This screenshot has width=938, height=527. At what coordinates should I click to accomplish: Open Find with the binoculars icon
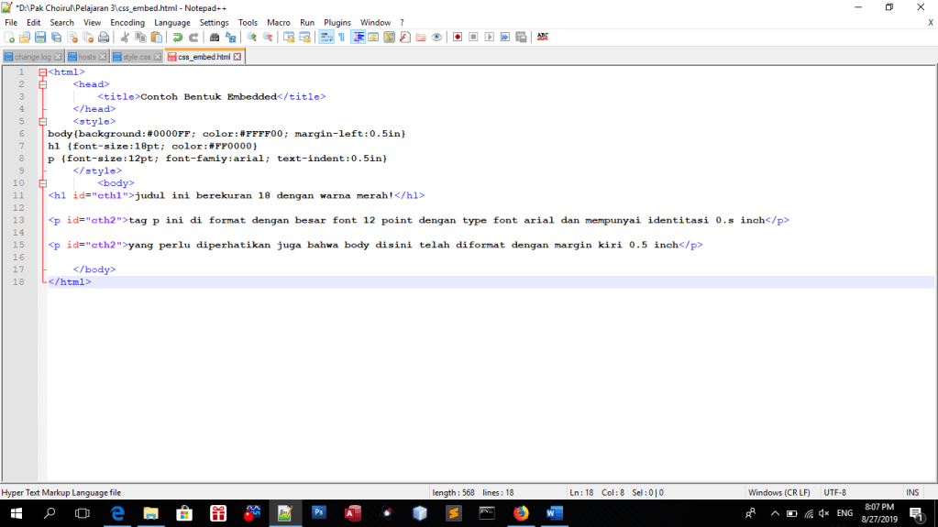pos(215,38)
